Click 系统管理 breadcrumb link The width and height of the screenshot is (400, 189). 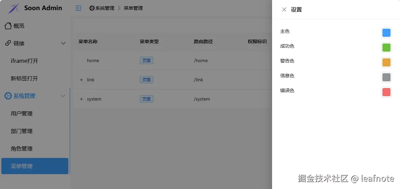click(105, 8)
